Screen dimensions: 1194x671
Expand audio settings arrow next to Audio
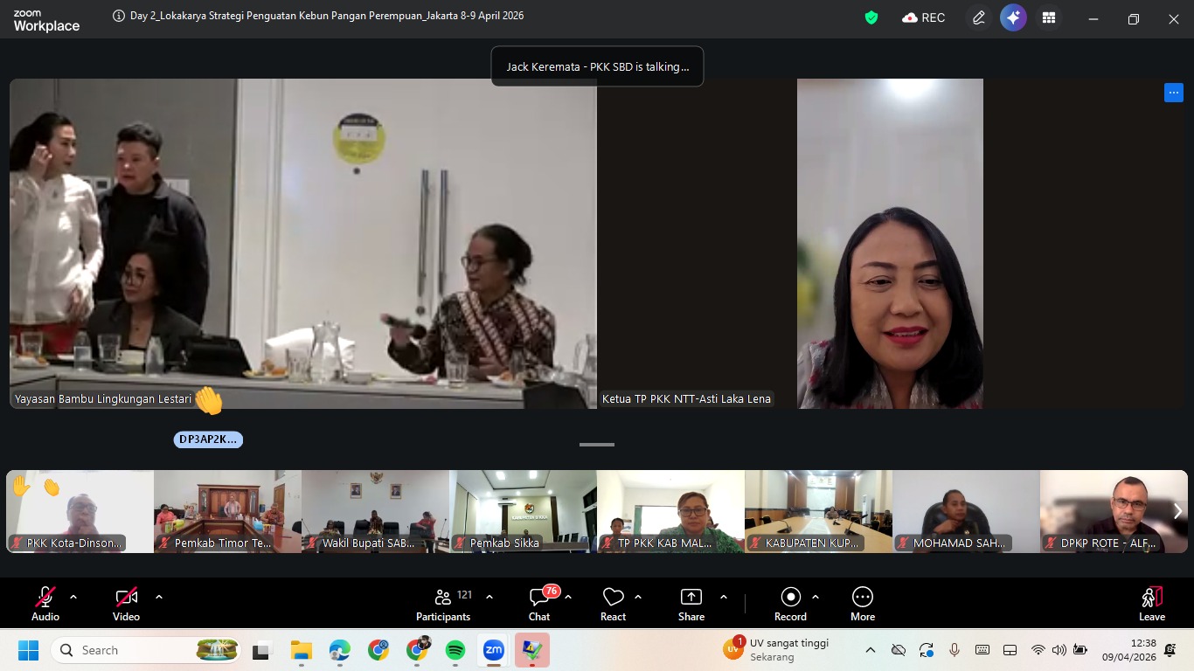pyautogui.click(x=73, y=597)
